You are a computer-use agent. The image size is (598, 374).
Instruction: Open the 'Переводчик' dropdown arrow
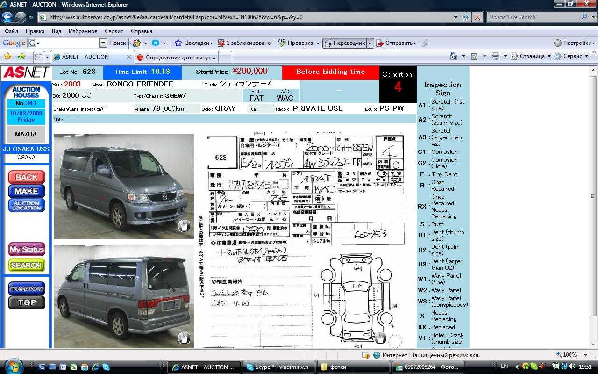point(370,43)
